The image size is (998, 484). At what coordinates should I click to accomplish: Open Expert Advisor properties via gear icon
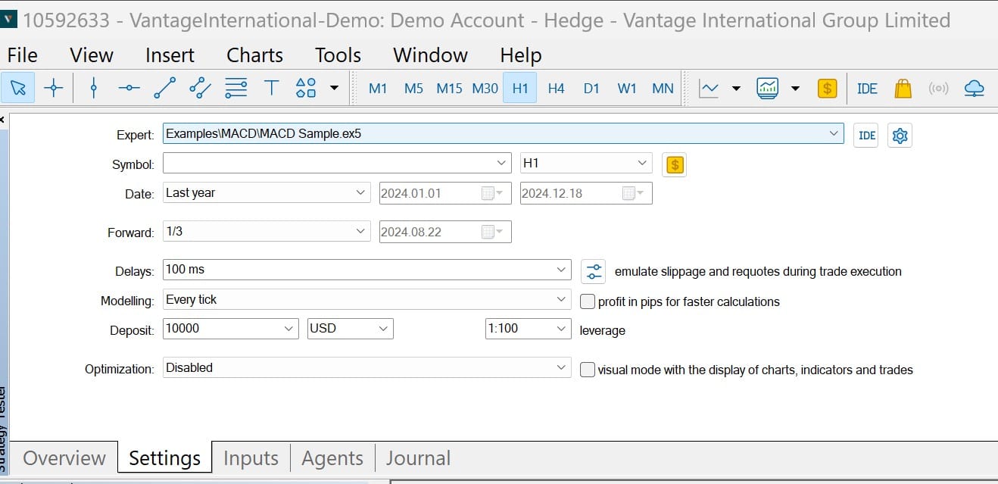[900, 135]
